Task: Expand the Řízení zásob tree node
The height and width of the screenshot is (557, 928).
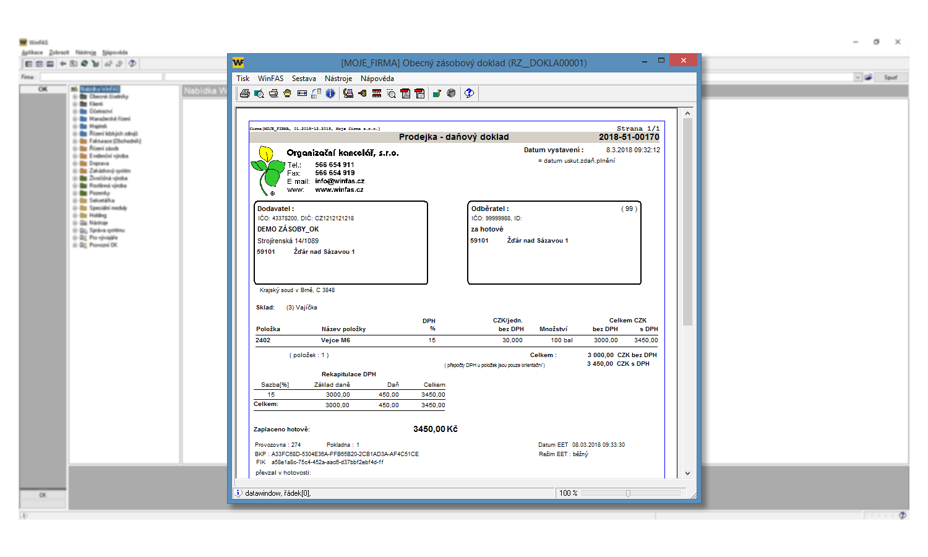Action: (75, 149)
